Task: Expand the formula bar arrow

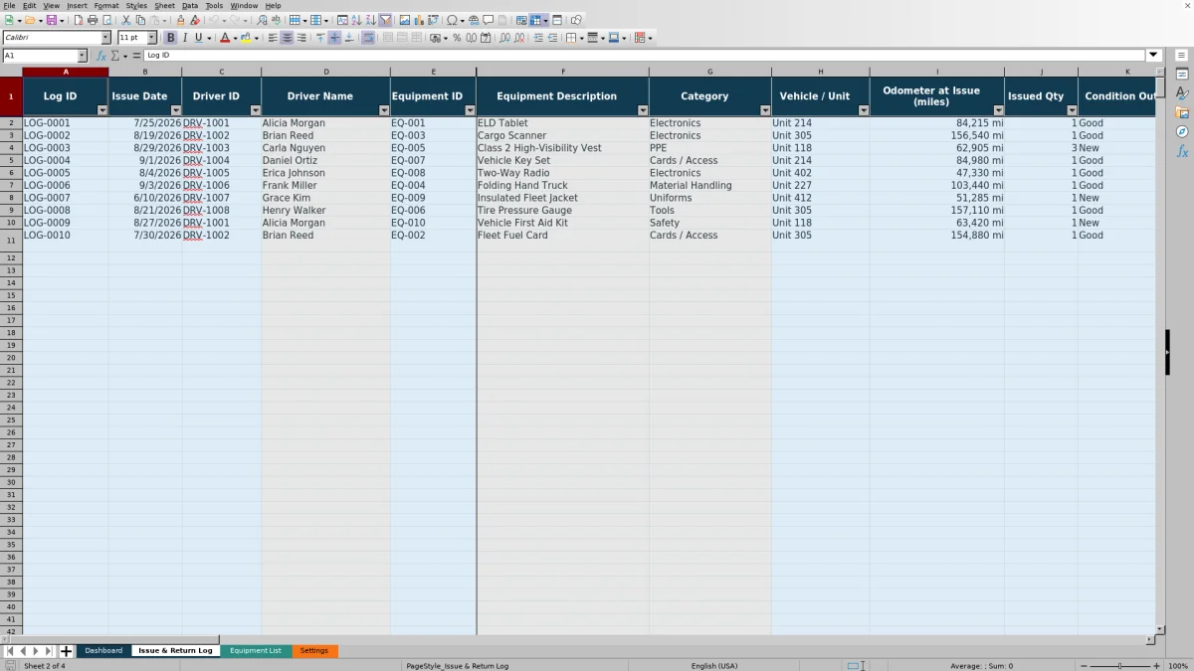Action: tap(1154, 56)
